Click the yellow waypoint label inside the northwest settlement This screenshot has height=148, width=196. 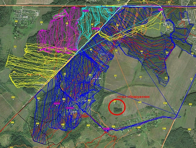(16, 21)
